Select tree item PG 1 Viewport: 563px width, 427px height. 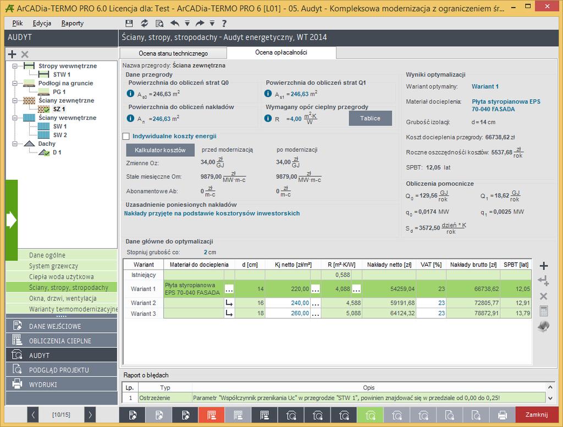click(x=59, y=92)
